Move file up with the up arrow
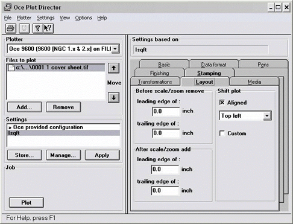The height and width of the screenshot is (224, 293). click(114, 68)
